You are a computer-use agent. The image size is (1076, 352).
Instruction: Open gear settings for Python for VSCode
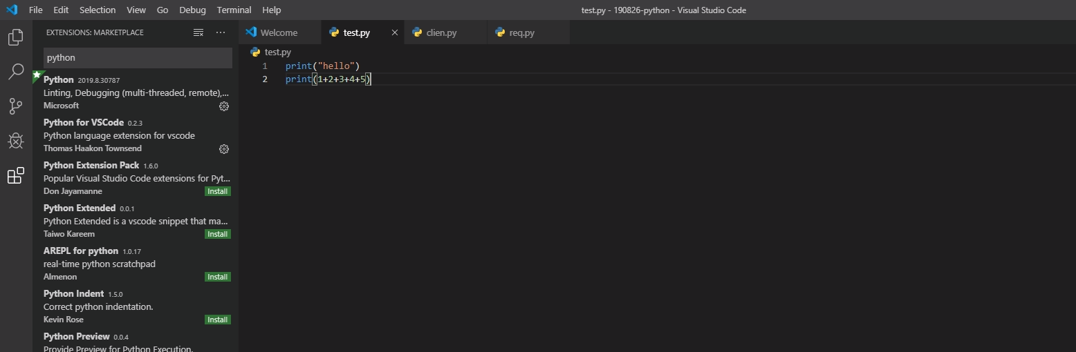click(224, 149)
